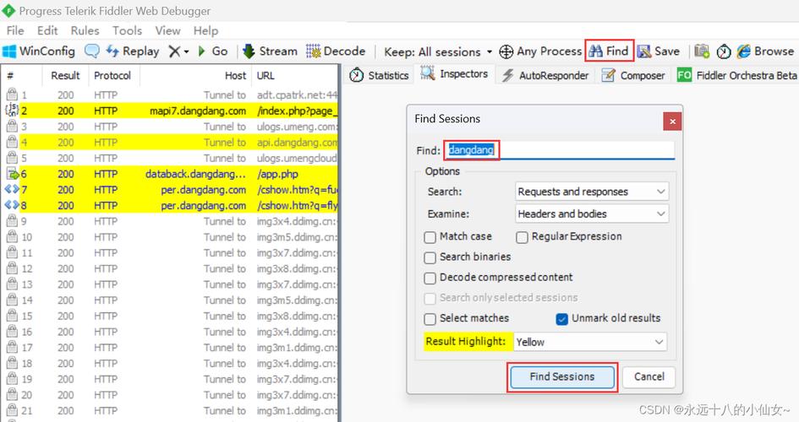Select session 10 img3m5.ddimg.cn
This screenshot has width=799, height=422.
tap(169, 237)
